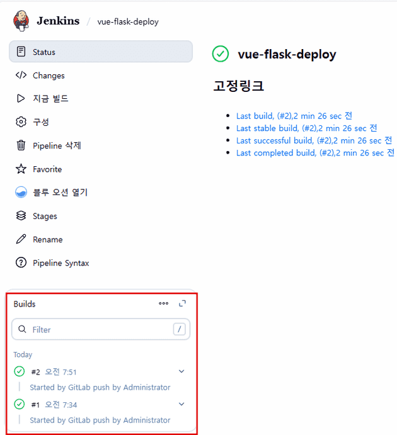Open the Last successful build link
The width and height of the screenshot is (397, 435).
pyautogui.click(x=314, y=140)
